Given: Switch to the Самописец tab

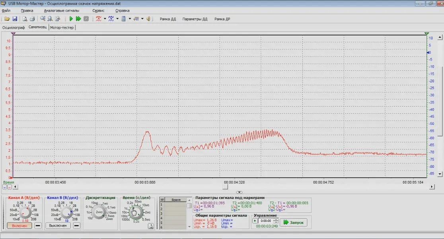Looking at the screenshot, I should [37, 27].
